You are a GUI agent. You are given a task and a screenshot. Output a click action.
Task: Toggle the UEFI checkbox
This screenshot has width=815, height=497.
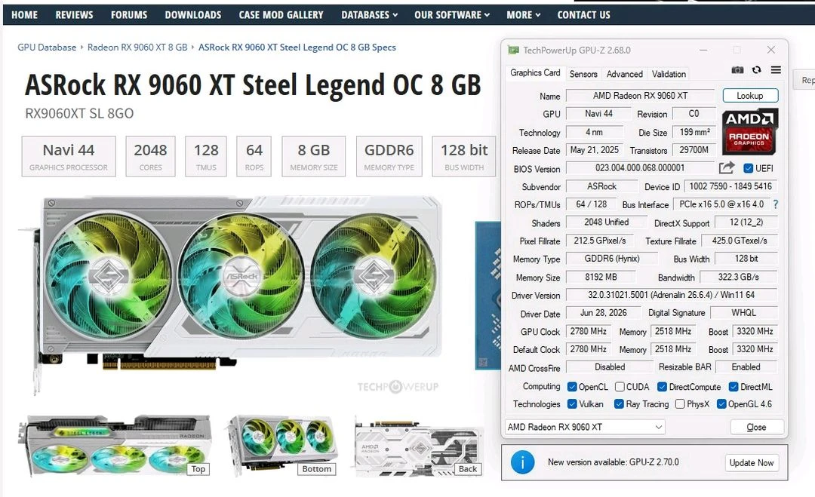748,168
